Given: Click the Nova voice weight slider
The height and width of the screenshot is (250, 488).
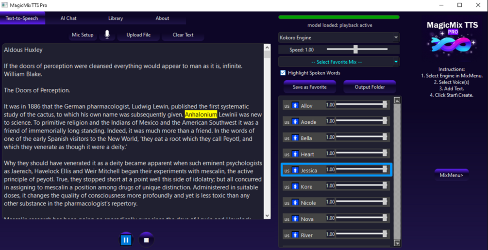Looking at the screenshot, I should click(362, 218).
